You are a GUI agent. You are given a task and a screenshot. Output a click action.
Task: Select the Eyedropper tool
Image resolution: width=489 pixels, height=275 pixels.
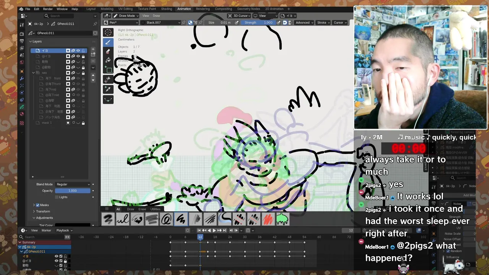tap(108, 89)
